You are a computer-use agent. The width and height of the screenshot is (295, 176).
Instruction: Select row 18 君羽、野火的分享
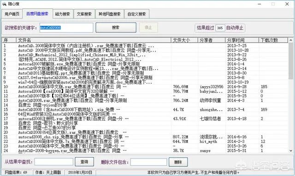point(145,123)
